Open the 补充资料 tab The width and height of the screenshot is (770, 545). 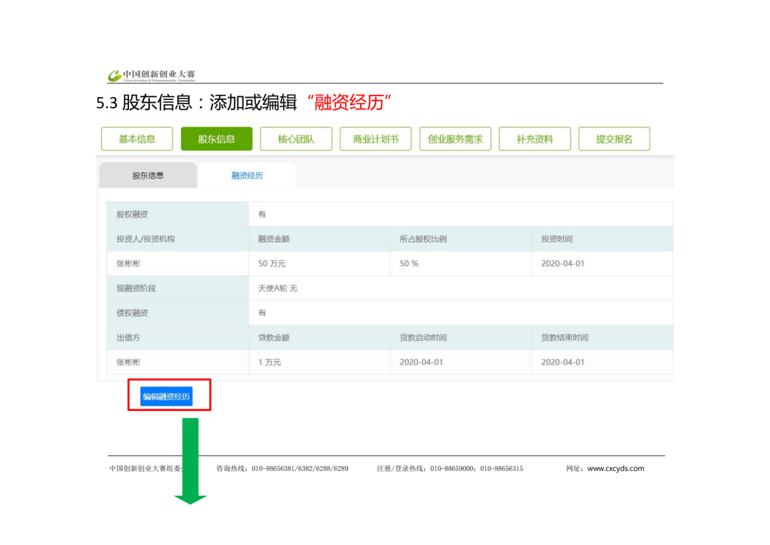click(535, 139)
